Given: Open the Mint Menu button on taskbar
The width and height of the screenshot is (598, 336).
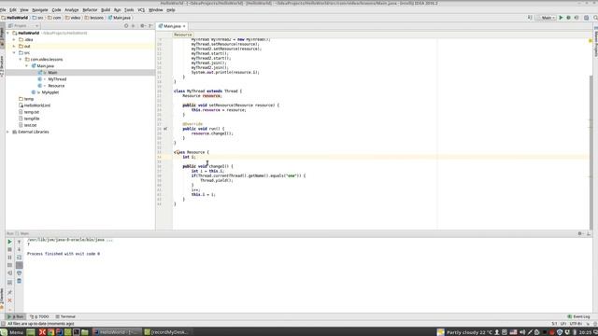Looking at the screenshot, I should click(12, 332).
